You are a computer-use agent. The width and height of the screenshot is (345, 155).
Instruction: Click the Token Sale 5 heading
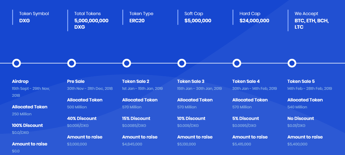click(301, 81)
